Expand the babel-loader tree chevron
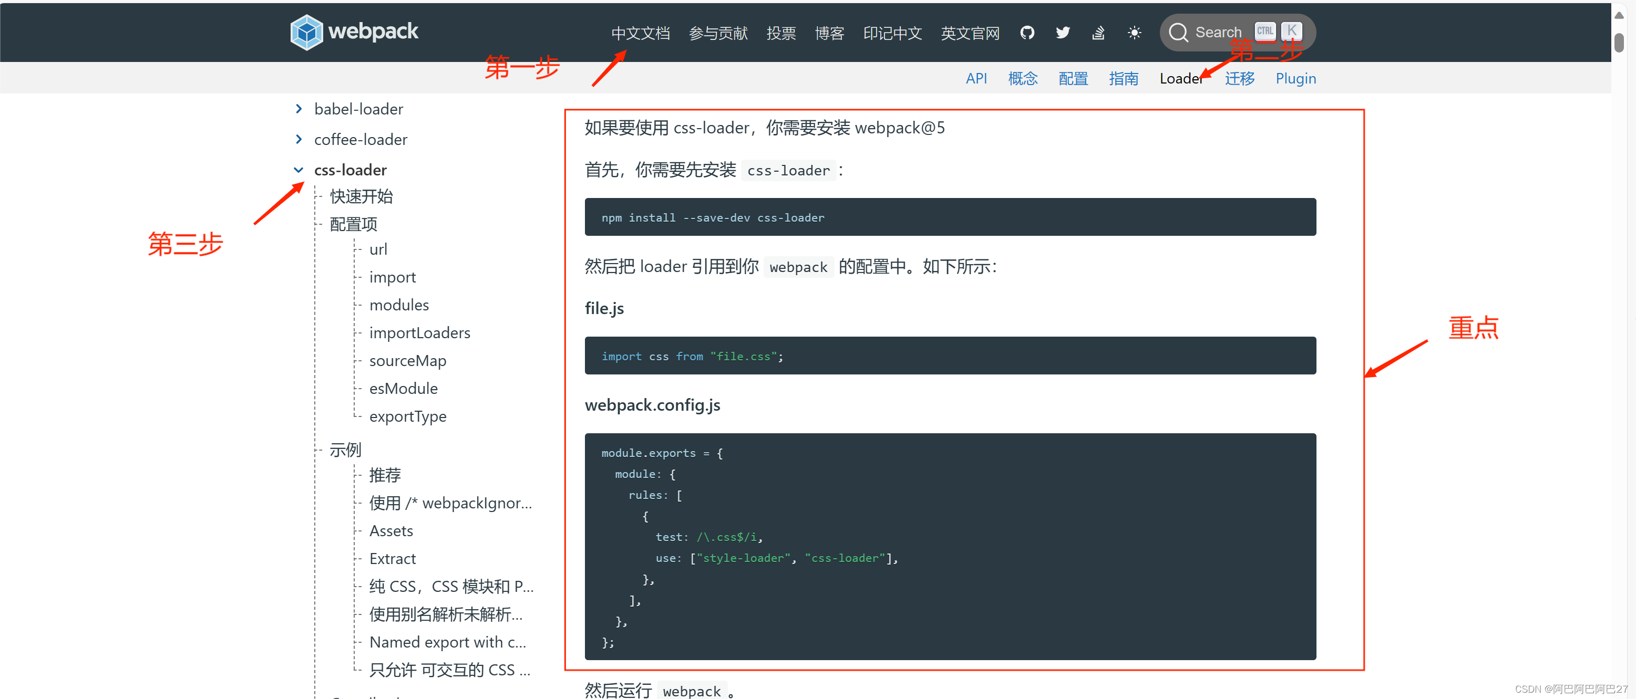This screenshot has width=1636, height=699. pos(299,109)
